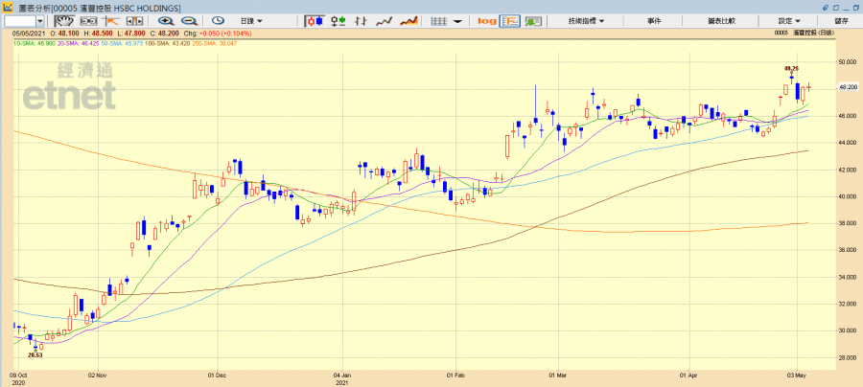Switch to area mountain chart type
Screen dimensions: 863x387
point(408,20)
